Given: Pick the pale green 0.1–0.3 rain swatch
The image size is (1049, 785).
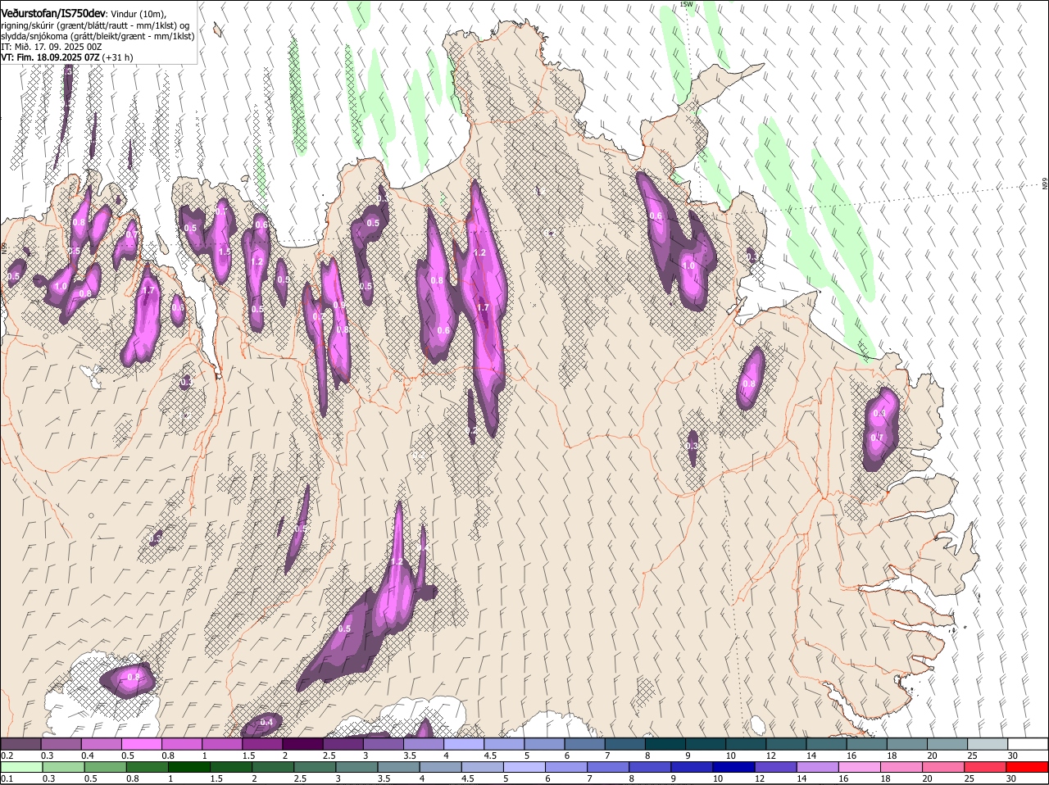Looking at the screenshot, I should [x=20, y=767].
